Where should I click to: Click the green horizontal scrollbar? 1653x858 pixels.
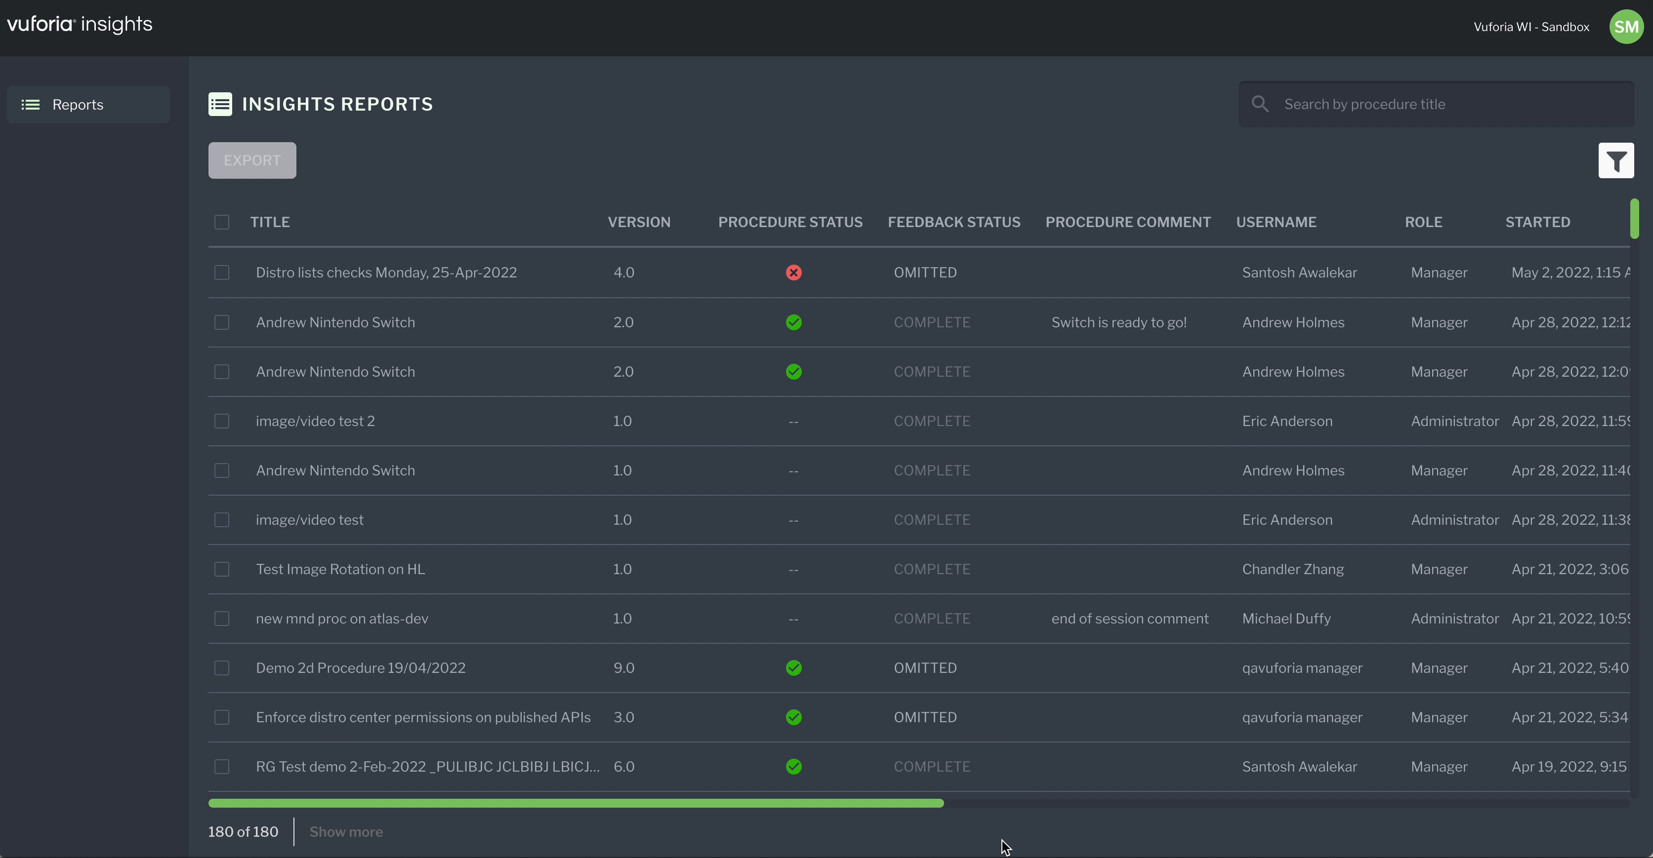pyautogui.click(x=576, y=804)
